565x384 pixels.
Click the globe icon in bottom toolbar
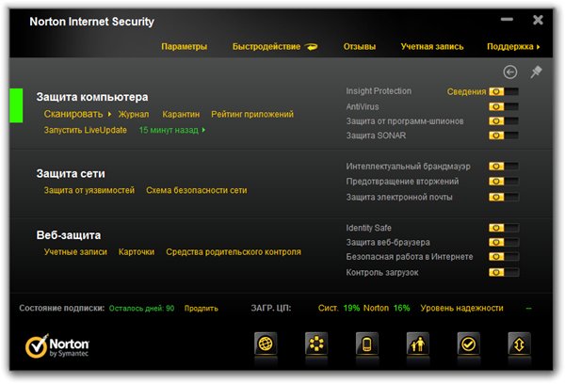(x=266, y=344)
